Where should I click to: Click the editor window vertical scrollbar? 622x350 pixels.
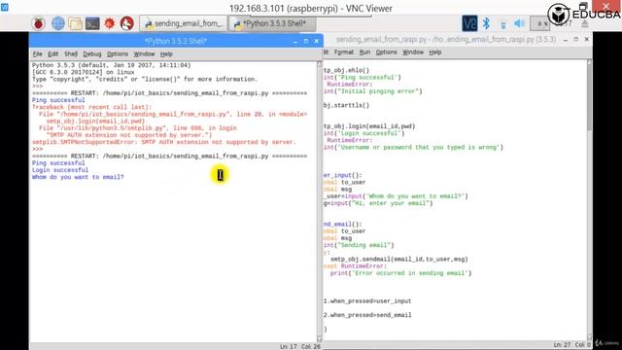tap(589, 198)
